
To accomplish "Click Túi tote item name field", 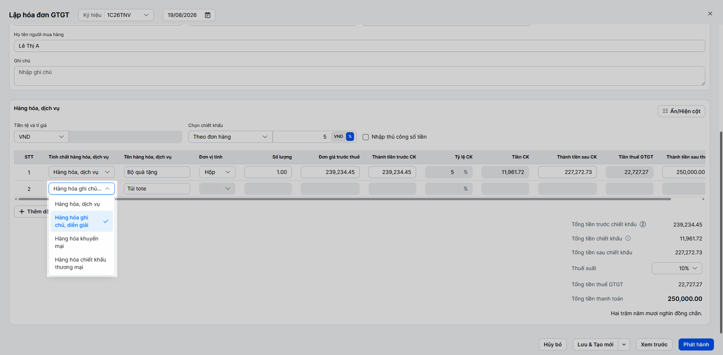I will pyautogui.click(x=157, y=189).
